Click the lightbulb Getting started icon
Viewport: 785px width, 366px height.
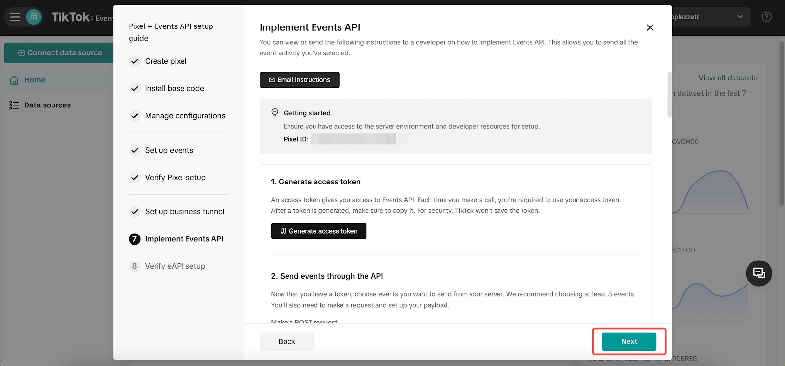pyautogui.click(x=275, y=113)
